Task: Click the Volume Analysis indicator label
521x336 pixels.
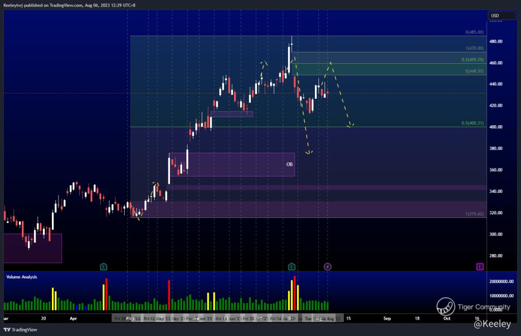Action: click(21, 277)
